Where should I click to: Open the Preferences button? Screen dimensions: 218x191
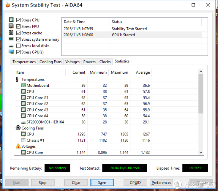[161, 183]
